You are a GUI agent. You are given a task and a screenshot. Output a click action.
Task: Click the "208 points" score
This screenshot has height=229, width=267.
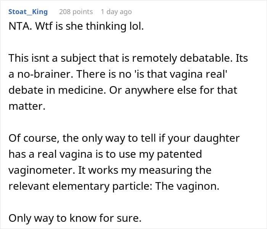tap(76, 12)
